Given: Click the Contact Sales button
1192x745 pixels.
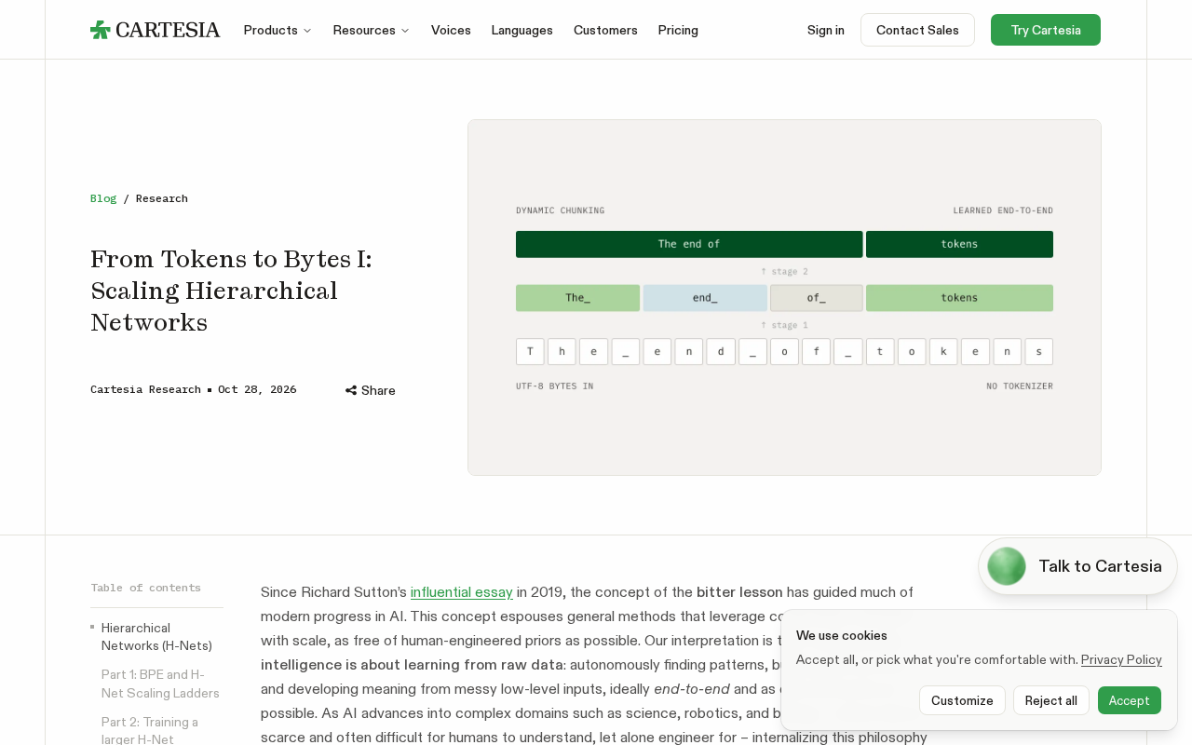Looking at the screenshot, I should click(x=917, y=30).
